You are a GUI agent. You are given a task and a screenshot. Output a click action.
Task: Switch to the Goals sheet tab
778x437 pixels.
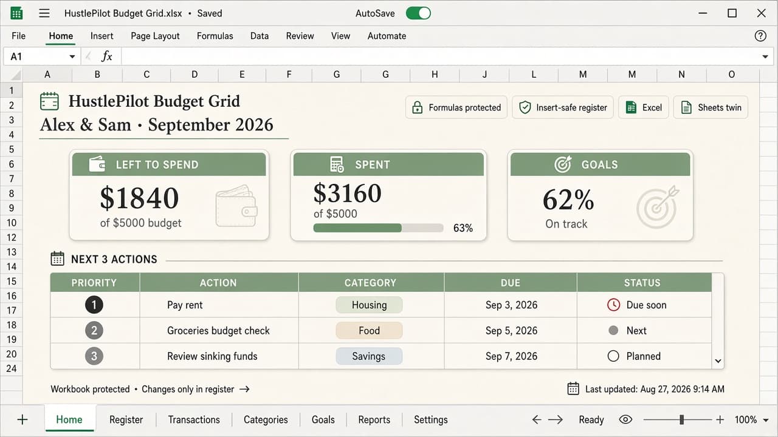coord(323,419)
